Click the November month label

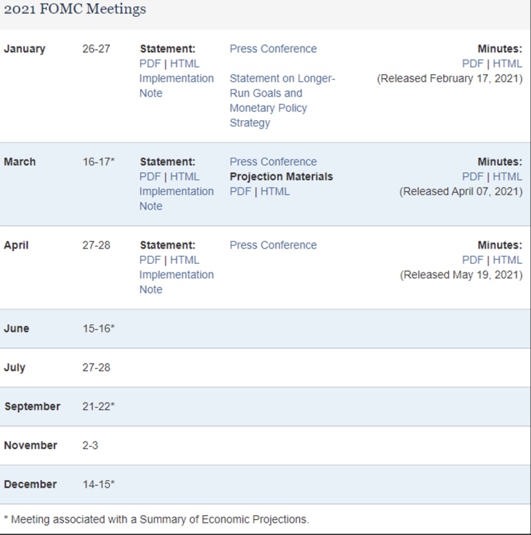coord(30,445)
